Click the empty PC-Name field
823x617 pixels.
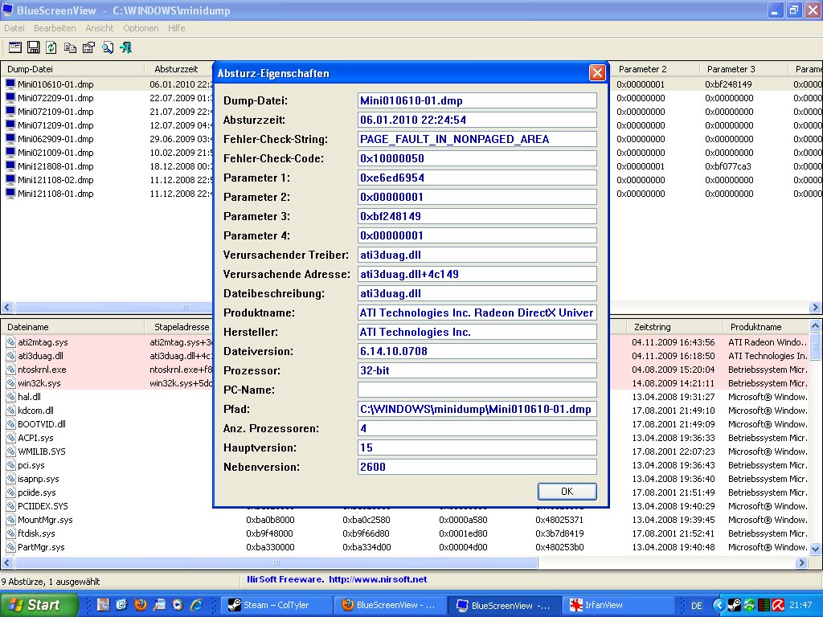coord(477,390)
